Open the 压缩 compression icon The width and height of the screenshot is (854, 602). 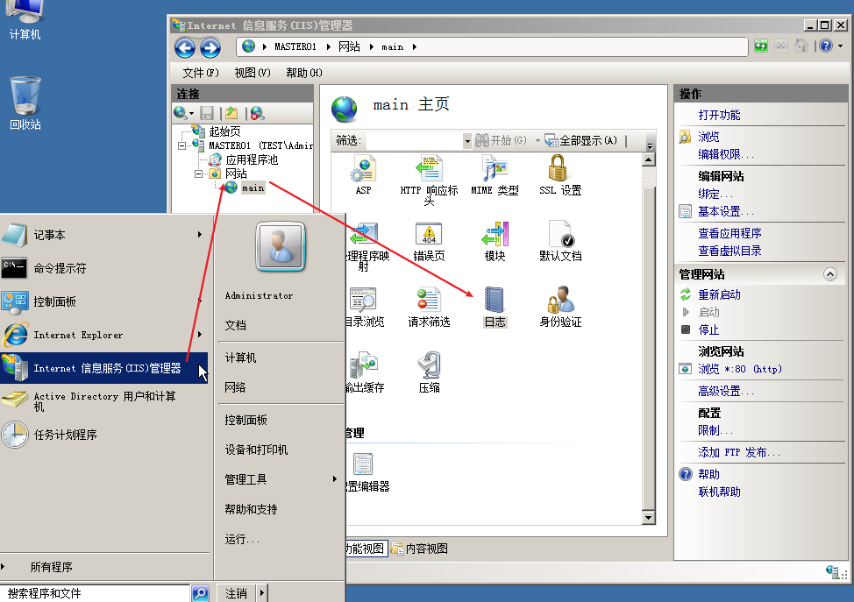pyautogui.click(x=429, y=365)
